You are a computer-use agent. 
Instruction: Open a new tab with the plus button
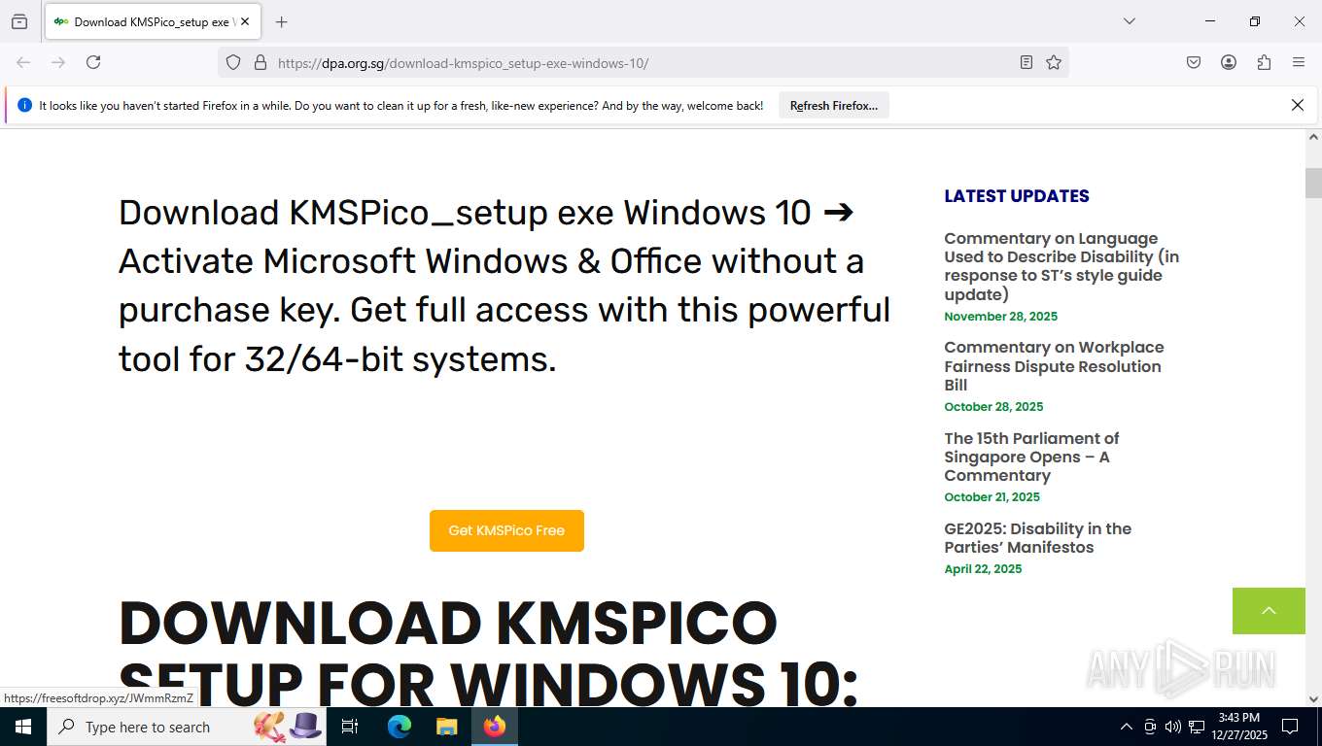(281, 21)
